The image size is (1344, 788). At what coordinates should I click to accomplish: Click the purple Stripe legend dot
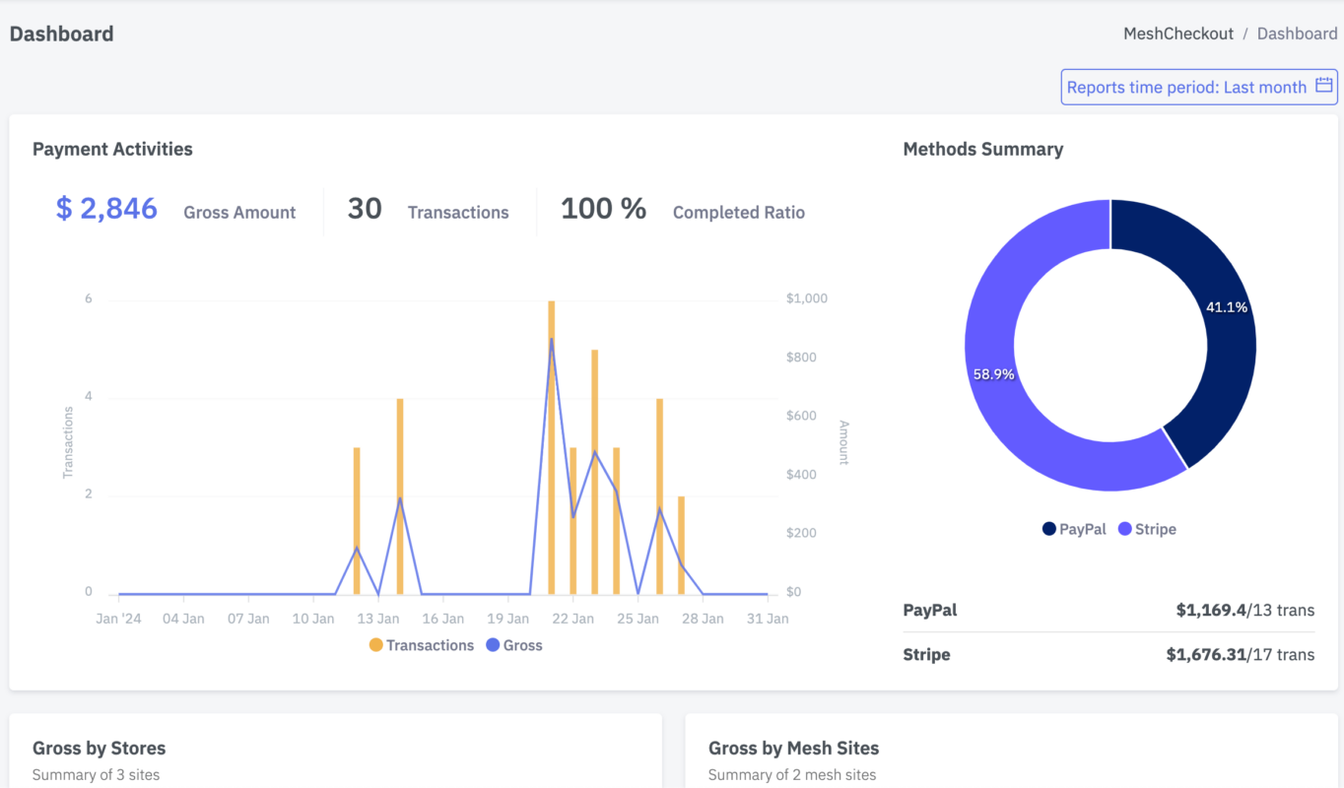pyautogui.click(x=1124, y=529)
